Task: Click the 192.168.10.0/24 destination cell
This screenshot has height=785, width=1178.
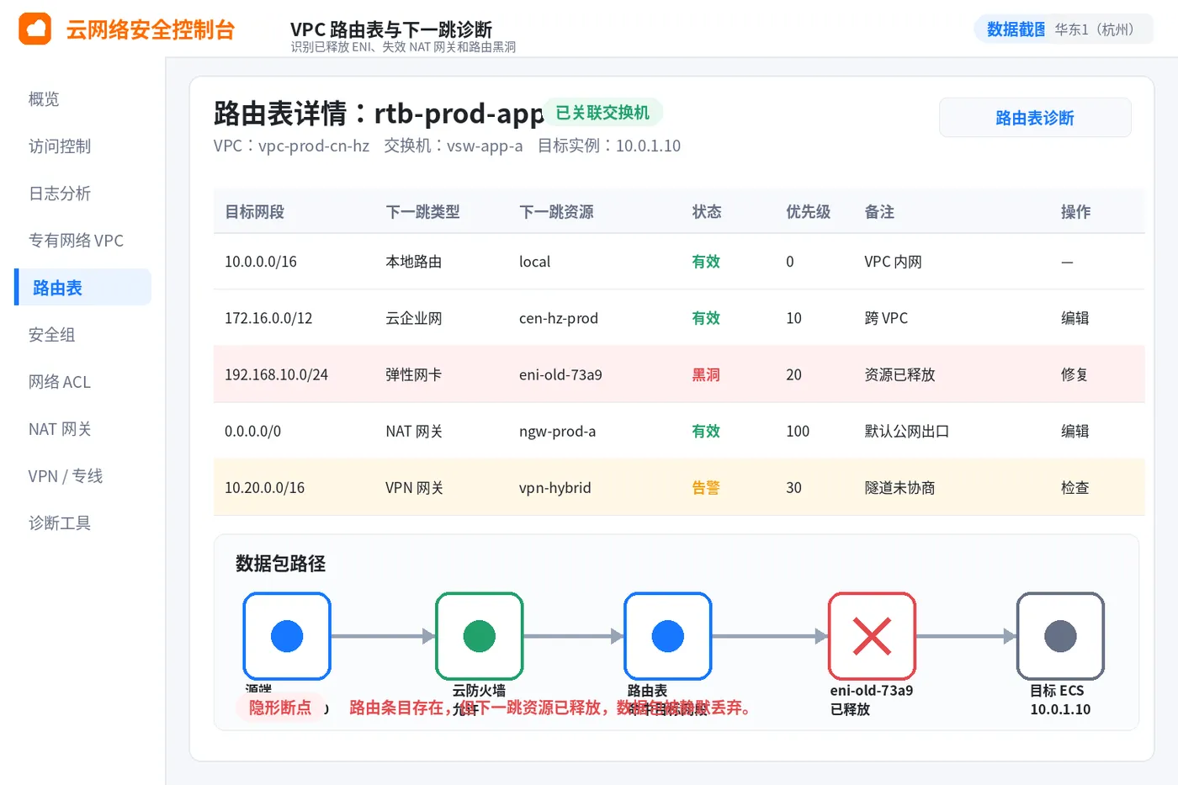Action: tap(276, 374)
